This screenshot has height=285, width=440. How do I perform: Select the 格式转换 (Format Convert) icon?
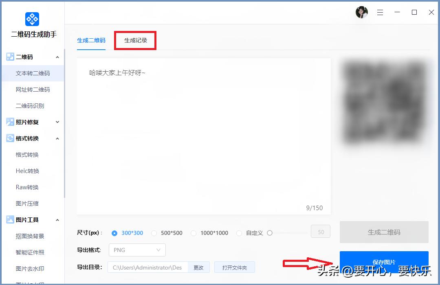(11, 138)
